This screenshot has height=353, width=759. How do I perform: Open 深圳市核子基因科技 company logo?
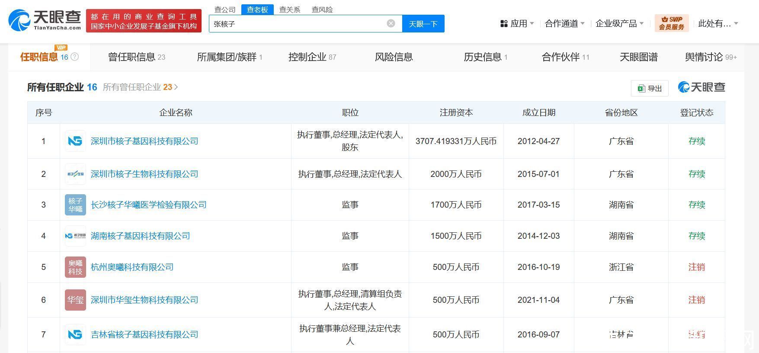[75, 141]
